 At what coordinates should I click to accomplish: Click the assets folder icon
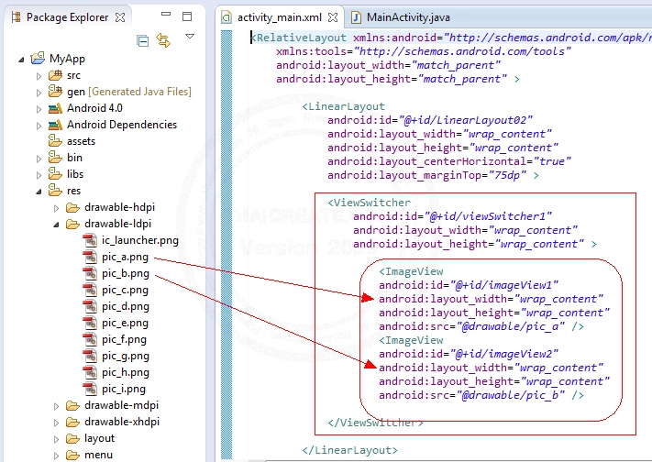55,140
